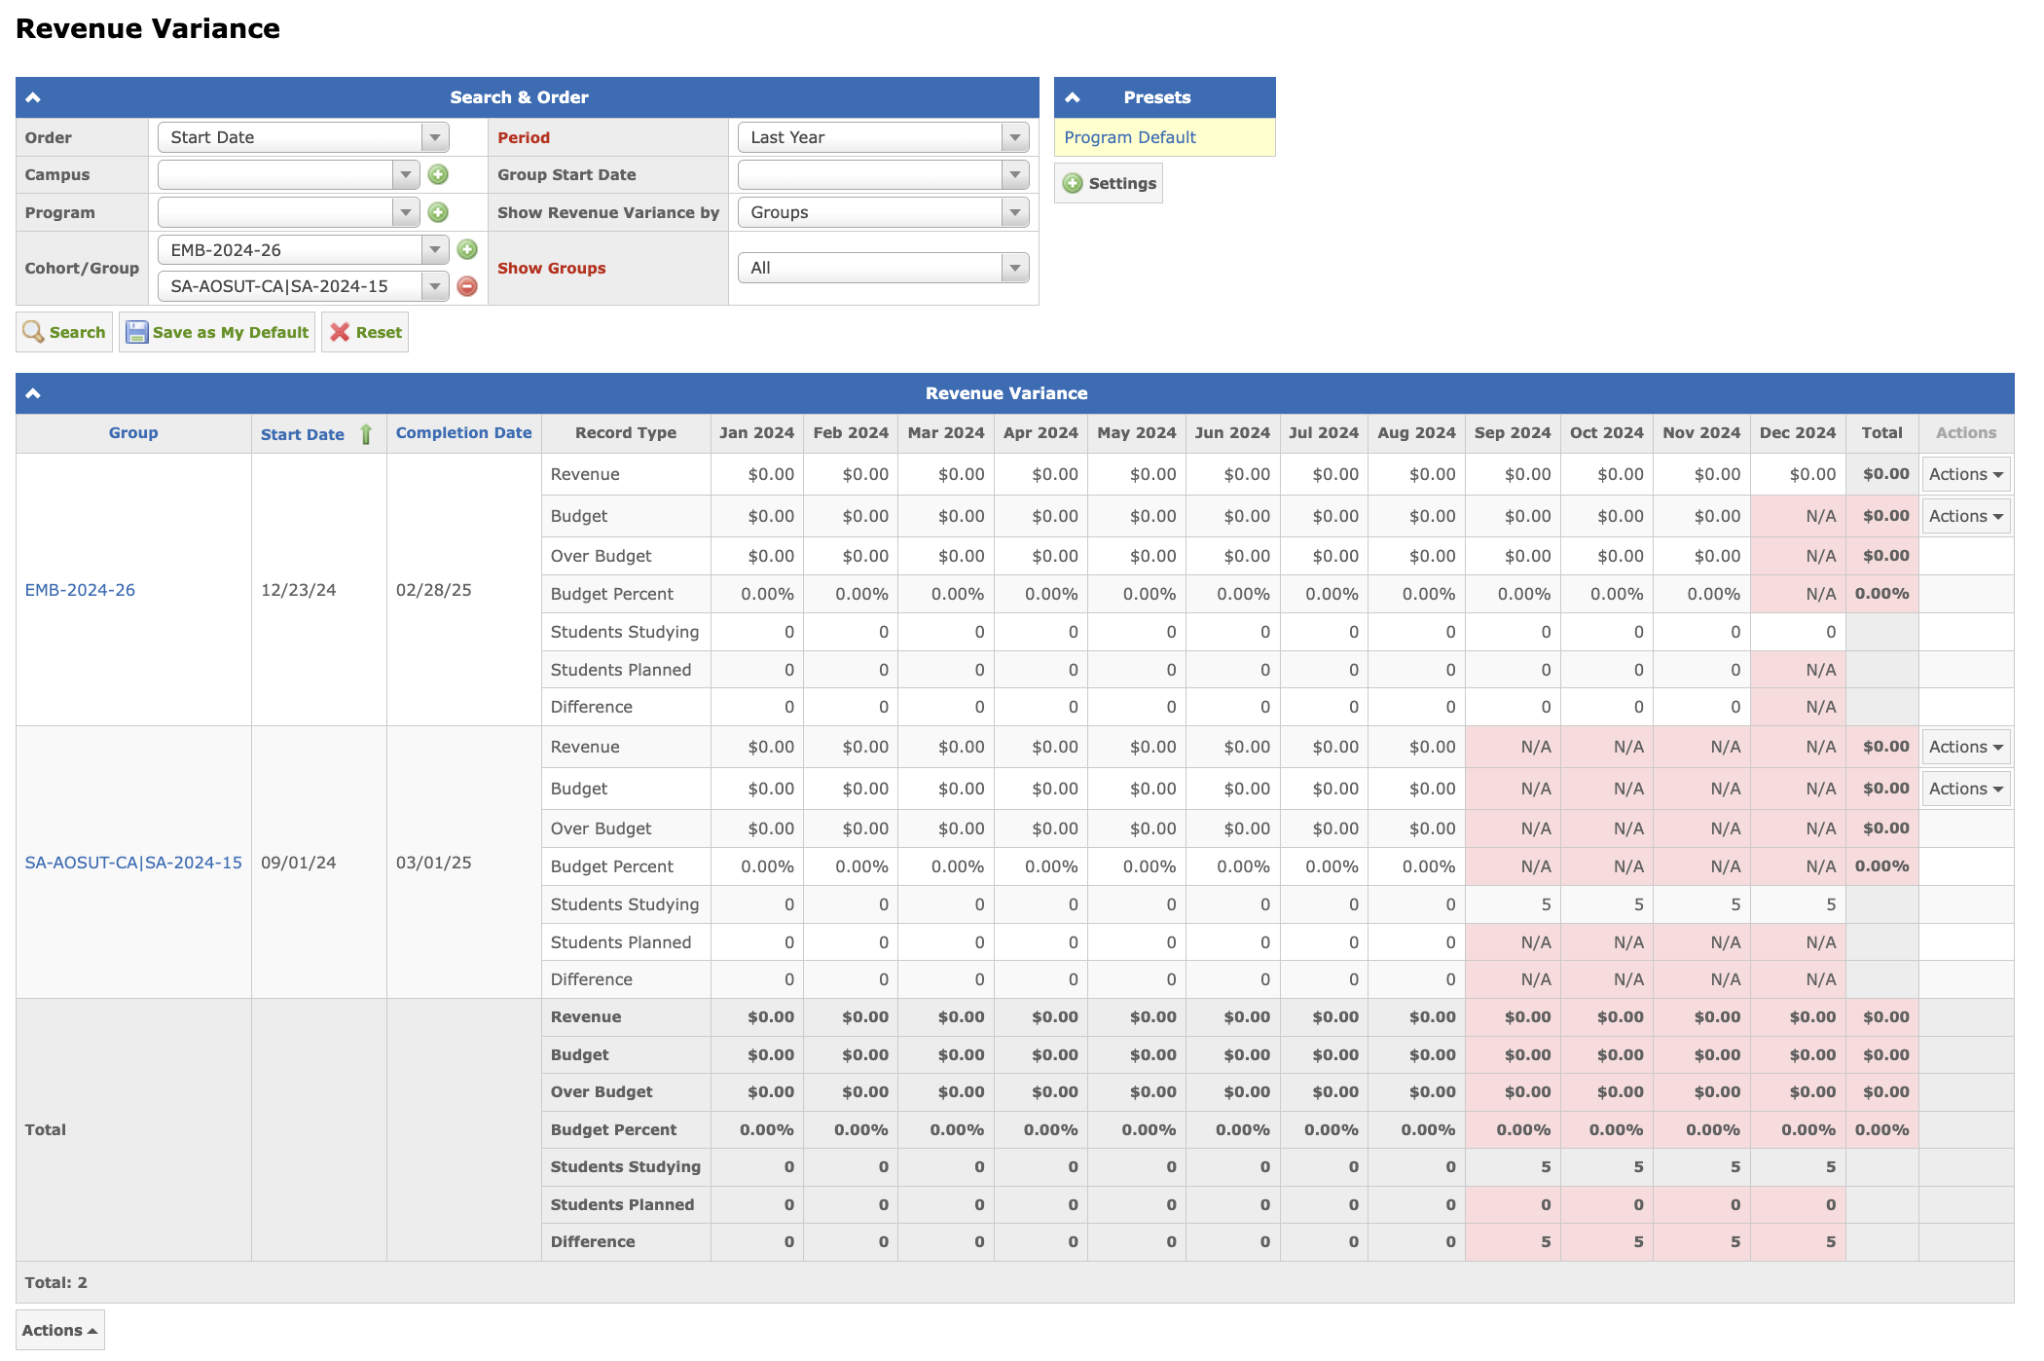Open Settings with green plus icon
This screenshot has width=2044, height=1361.
pyautogui.click(x=1109, y=183)
